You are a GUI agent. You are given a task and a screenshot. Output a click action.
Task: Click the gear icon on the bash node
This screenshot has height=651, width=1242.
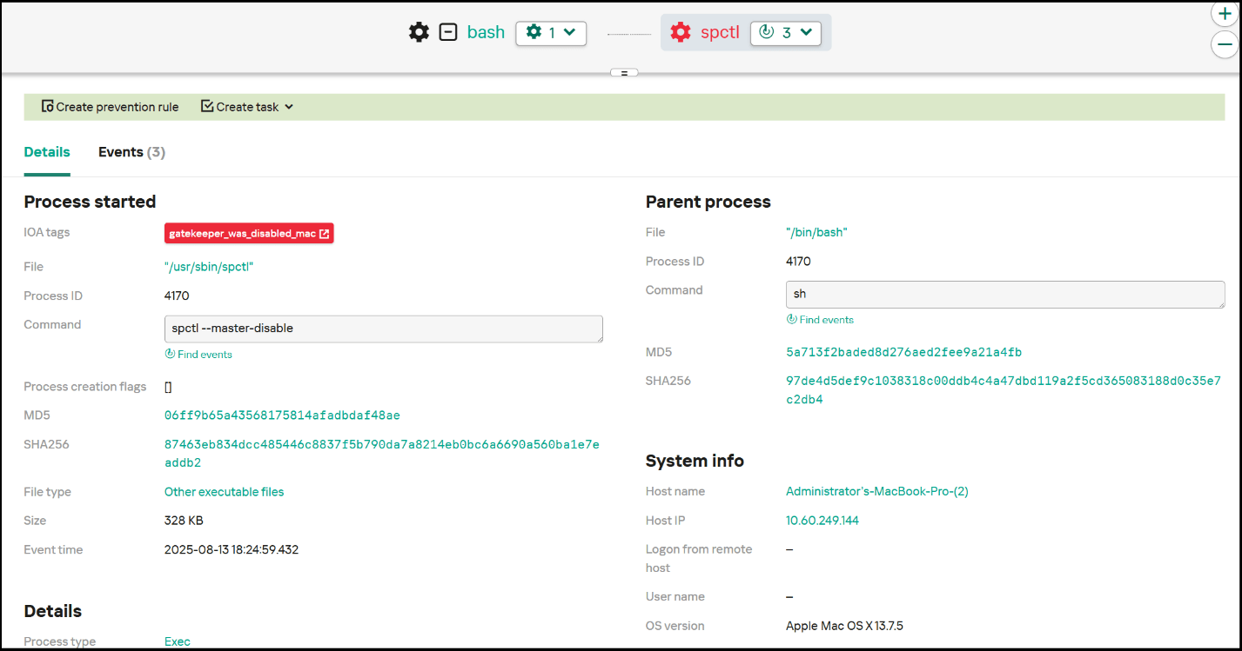(x=419, y=31)
